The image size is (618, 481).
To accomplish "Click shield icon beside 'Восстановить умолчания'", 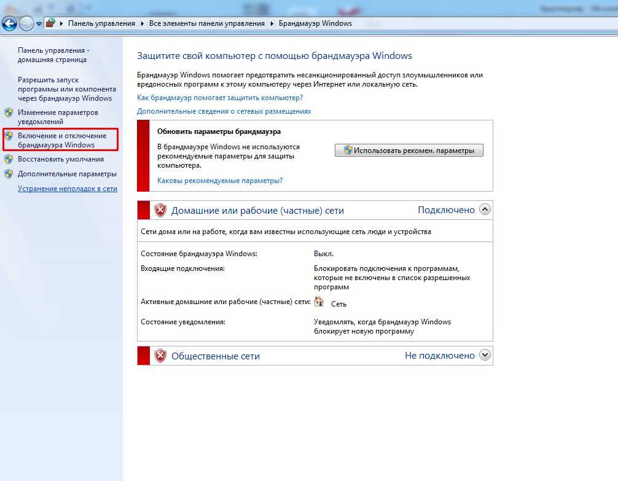I will (x=9, y=159).
